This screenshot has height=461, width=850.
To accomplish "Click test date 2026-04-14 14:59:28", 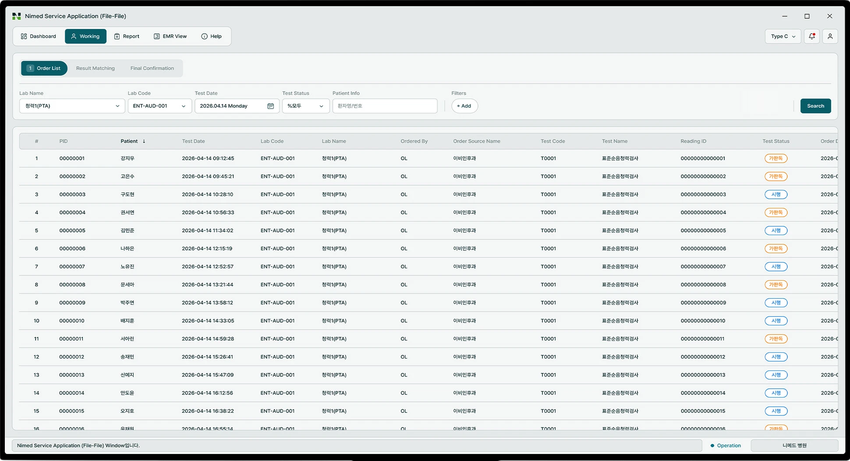I will [208, 339].
